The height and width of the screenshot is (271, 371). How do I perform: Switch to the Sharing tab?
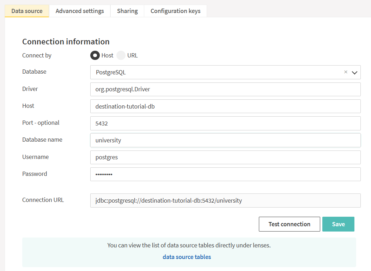(127, 11)
